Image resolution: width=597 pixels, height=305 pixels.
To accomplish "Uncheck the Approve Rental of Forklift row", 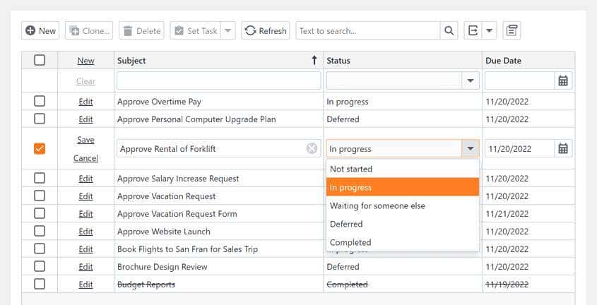I will pyautogui.click(x=40, y=149).
